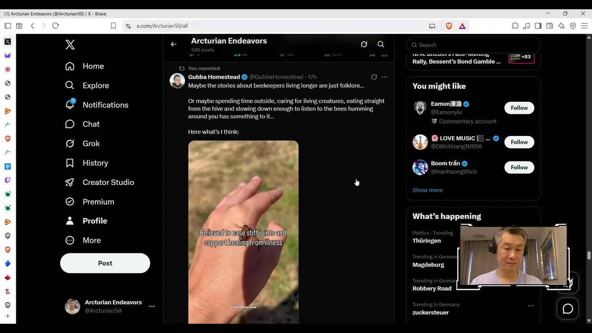Open the Premium page
This screenshot has height=333, width=592.
(90, 202)
